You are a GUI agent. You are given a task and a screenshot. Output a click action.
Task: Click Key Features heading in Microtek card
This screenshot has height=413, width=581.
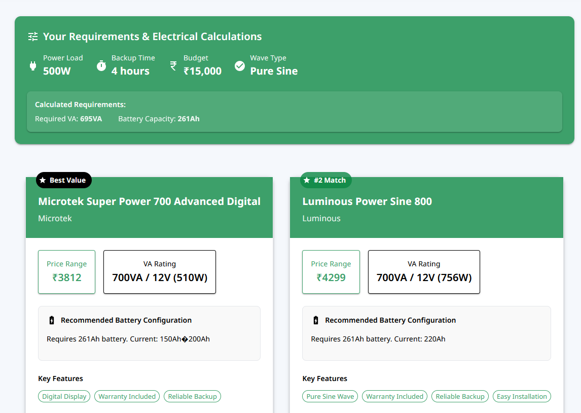(60, 378)
